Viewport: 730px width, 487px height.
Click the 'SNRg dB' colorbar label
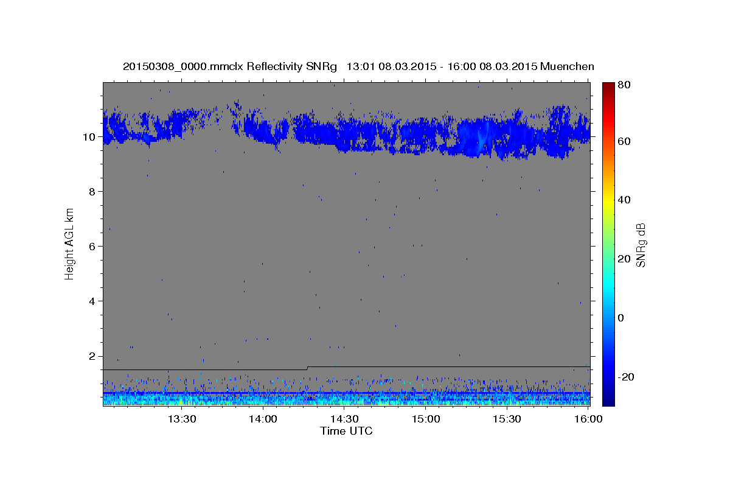tap(641, 245)
